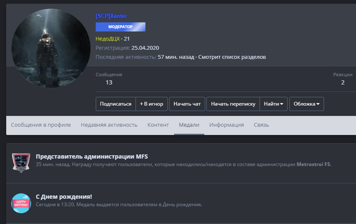Click the НедоДЦХ user title

click(x=108, y=39)
